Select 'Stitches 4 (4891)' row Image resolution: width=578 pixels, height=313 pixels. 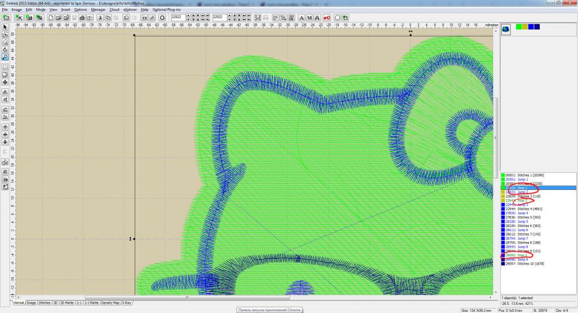[538, 209]
